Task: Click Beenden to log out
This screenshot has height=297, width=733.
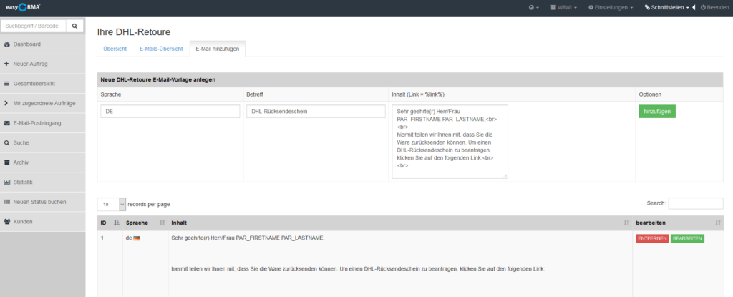Action: click(714, 7)
